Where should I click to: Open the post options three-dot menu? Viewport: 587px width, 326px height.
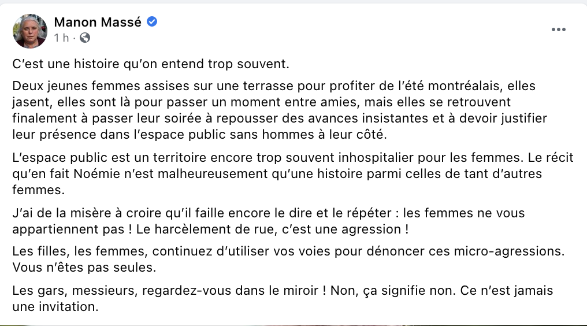558,29
